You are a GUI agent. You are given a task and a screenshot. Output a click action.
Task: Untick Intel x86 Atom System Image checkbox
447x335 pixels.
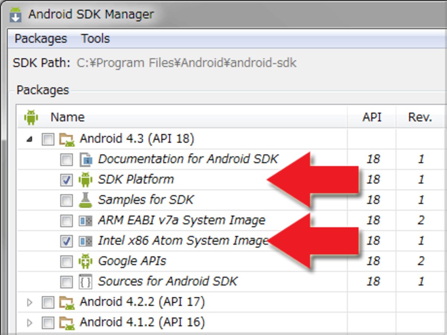[x=66, y=242]
